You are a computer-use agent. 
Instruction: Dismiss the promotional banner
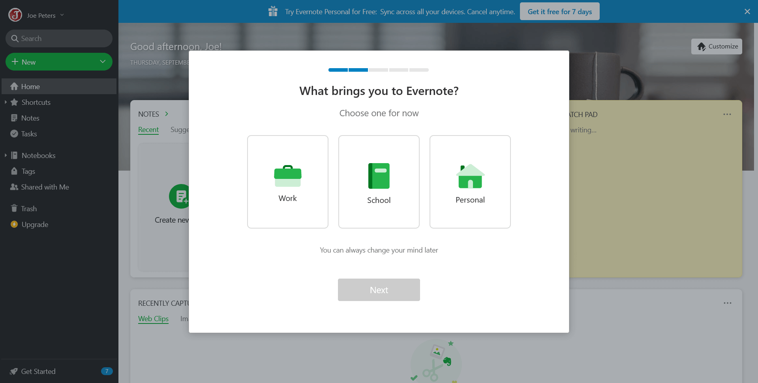click(x=747, y=11)
